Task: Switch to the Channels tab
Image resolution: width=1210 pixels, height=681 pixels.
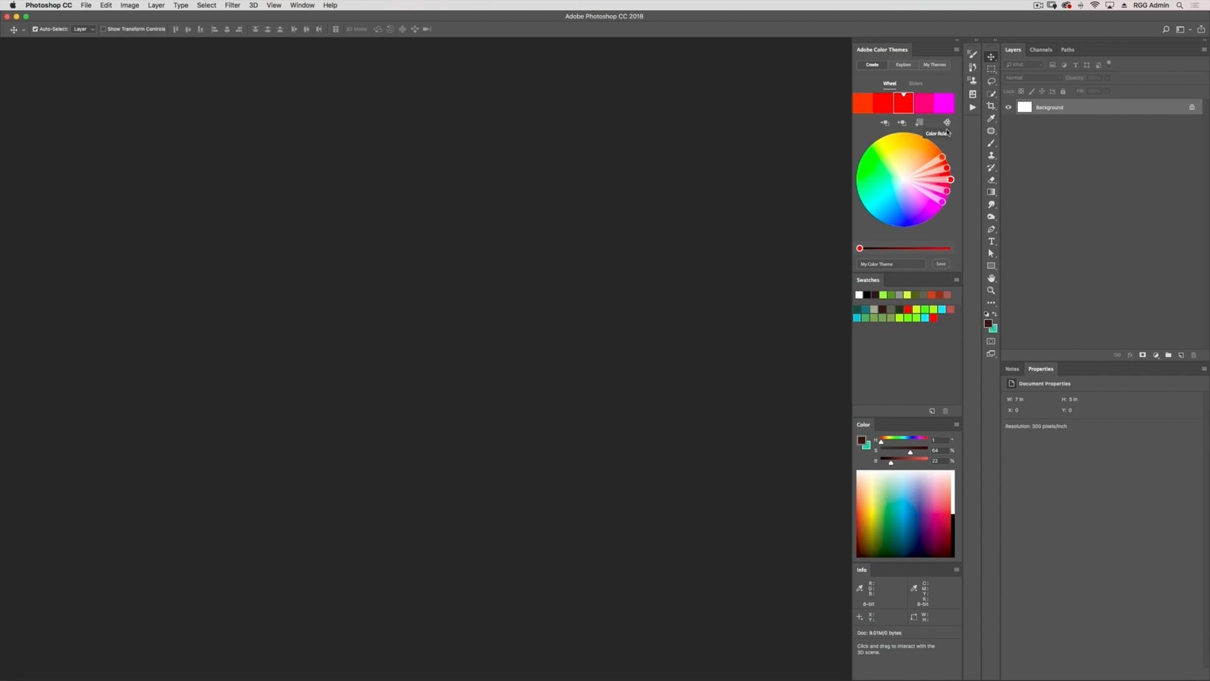Action: point(1040,50)
